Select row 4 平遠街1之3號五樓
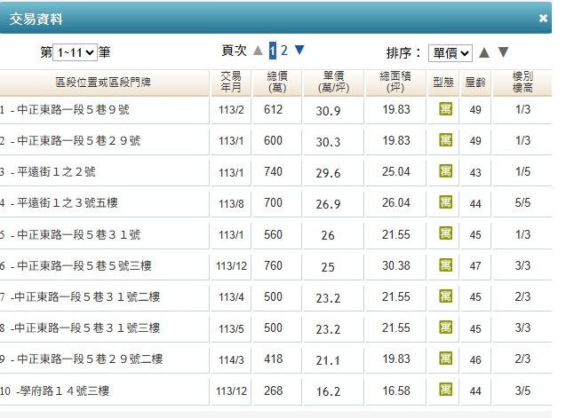574x418 pixels. [x=275, y=203]
